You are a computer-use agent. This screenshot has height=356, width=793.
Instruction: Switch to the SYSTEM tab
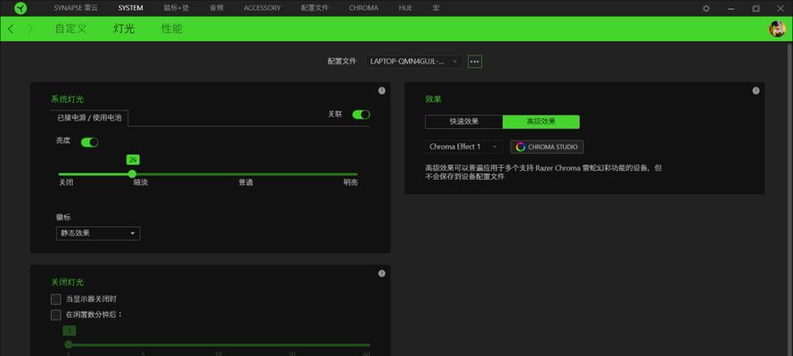pyautogui.click(x=130, y=8)
